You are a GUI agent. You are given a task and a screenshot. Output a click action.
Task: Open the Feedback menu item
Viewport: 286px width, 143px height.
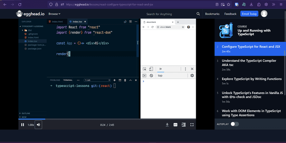(x=230, y=14)
